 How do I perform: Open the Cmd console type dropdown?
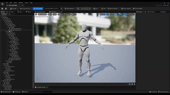coord(25,92)
